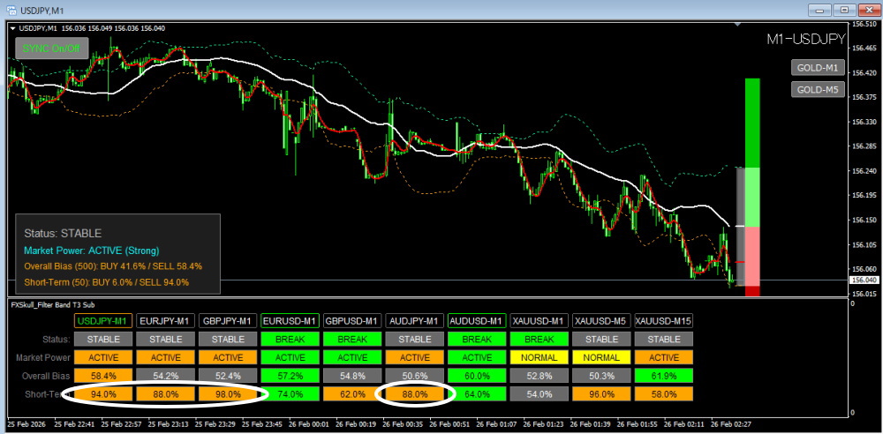Restore down the chart window

point(844,9)
